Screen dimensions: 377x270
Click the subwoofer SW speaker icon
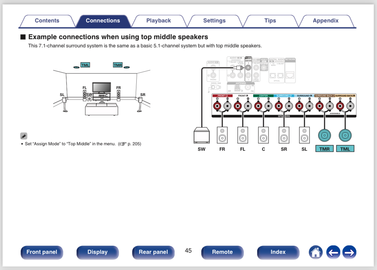202,135
